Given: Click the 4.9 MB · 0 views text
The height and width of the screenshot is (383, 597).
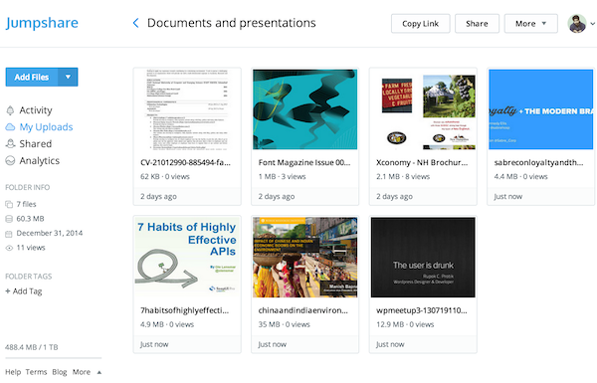Looking at the screenshot, I should coord(167,324).
